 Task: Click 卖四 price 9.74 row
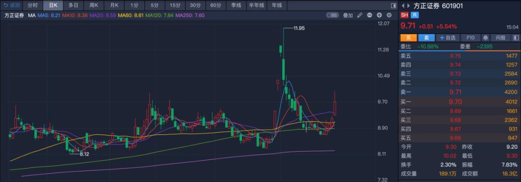coord(460,65)
